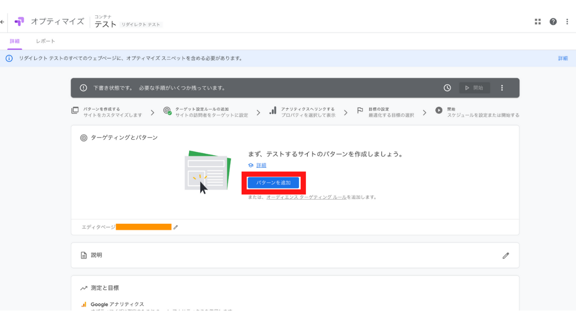
Task: Click the Optimize purple logo icon
Action: click(x=19, y=22)
